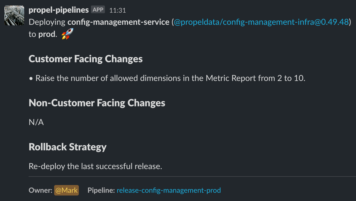Open the 11:31 message timestamp
This screenshot has width=356, height=201.
(x=118, y=10)
